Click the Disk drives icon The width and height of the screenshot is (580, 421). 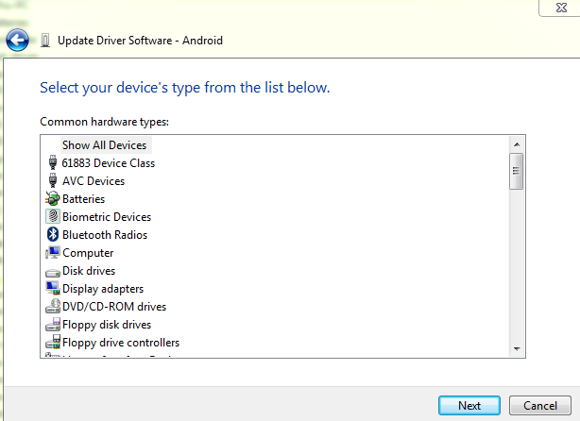pos(52,271)
